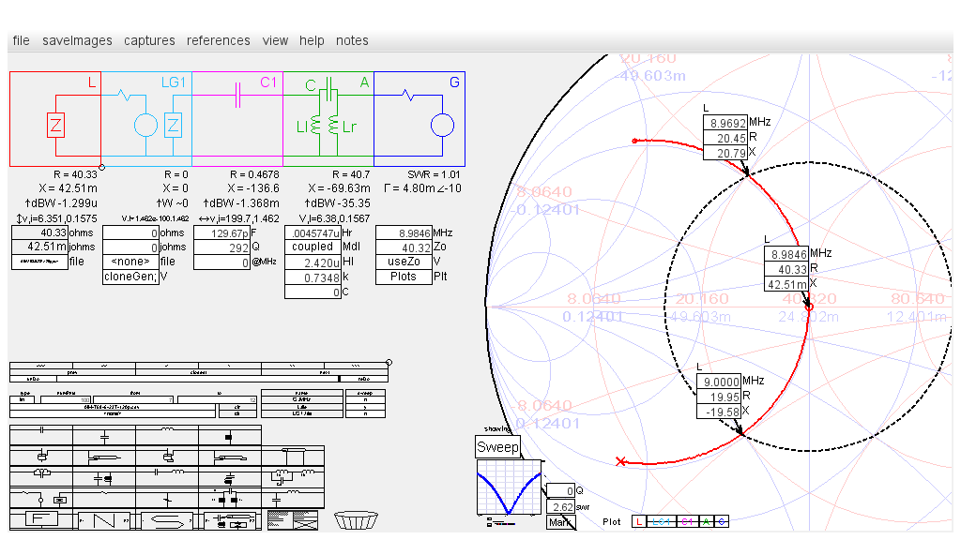Click the trash basket icon
The image size is (961, 540).
tap(356, 520)
